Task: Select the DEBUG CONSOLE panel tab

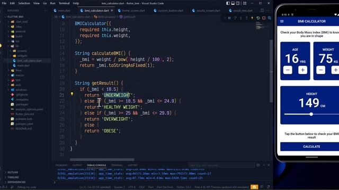Action: coord(96,165)
